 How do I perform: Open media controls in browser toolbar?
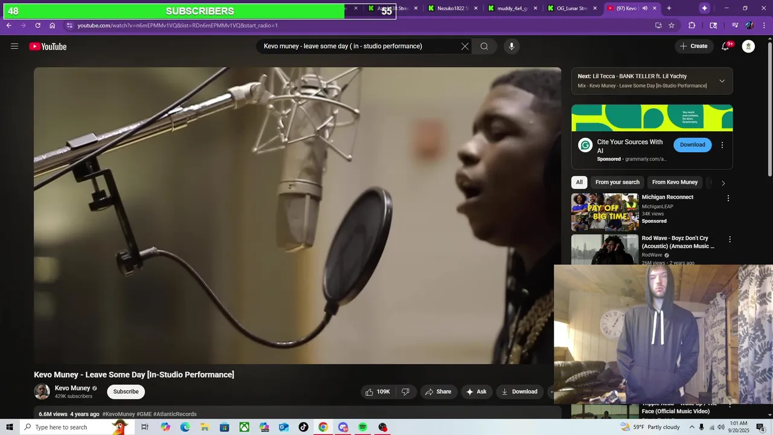click(x=735, y=25)
